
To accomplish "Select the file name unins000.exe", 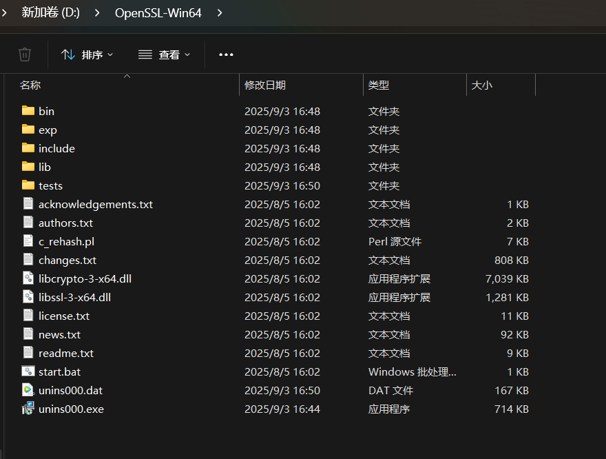I will click(71, 409).
